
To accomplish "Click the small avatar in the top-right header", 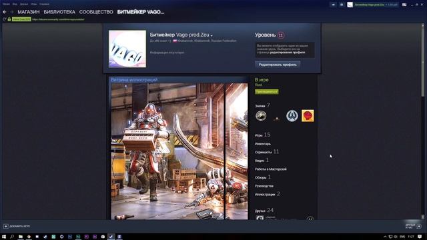I will click(350, 5).
